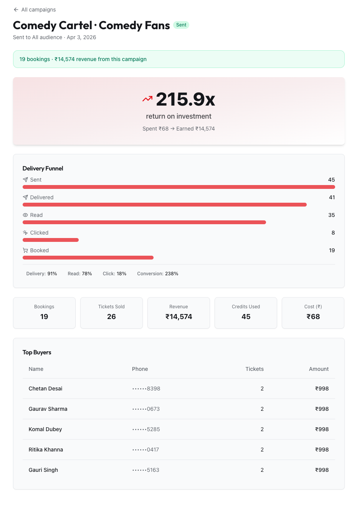Click the red trending-up ROI icon
Screen dimensions: 357x506
tap(147, 99)
